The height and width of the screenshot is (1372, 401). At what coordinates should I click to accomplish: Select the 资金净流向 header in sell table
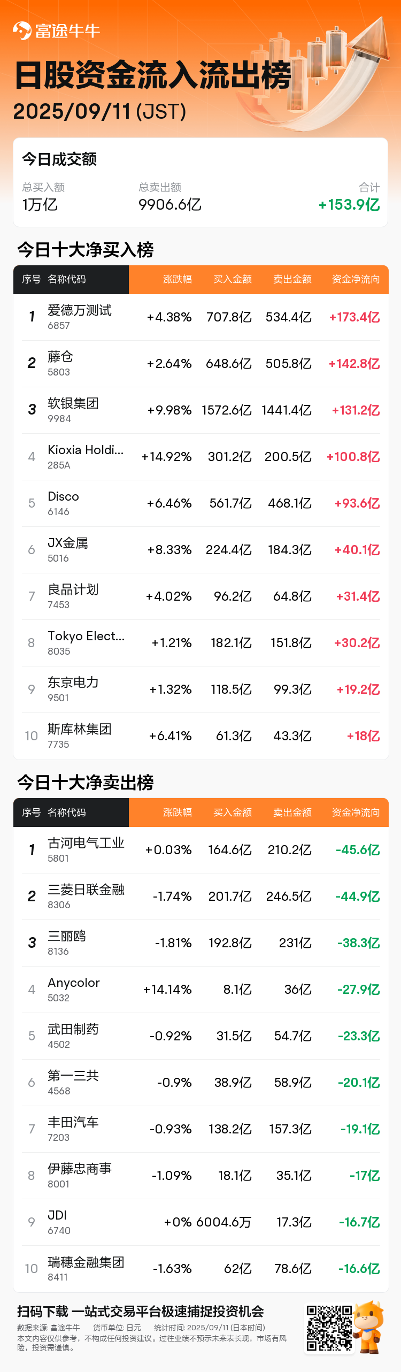(x=356, y=813)
